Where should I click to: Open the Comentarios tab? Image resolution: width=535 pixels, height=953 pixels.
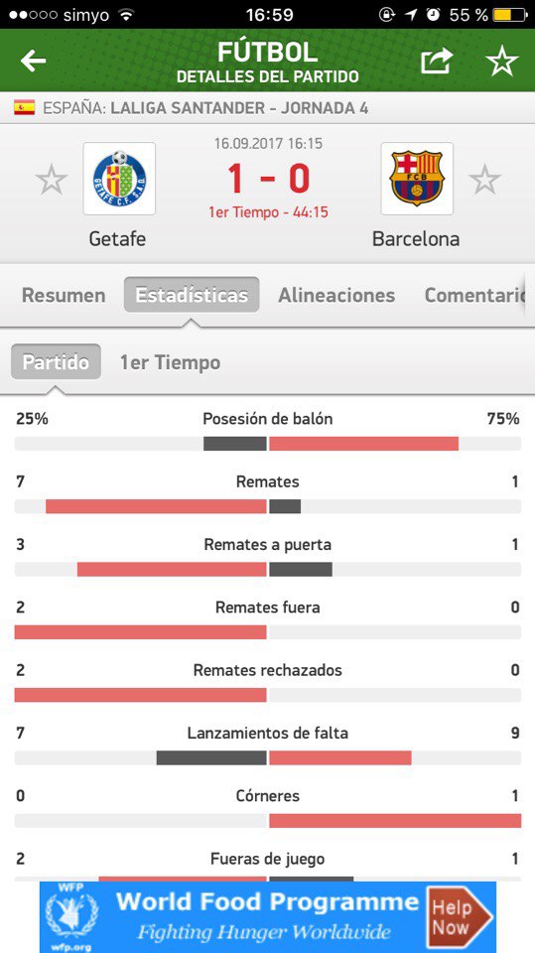coord(474,296)
